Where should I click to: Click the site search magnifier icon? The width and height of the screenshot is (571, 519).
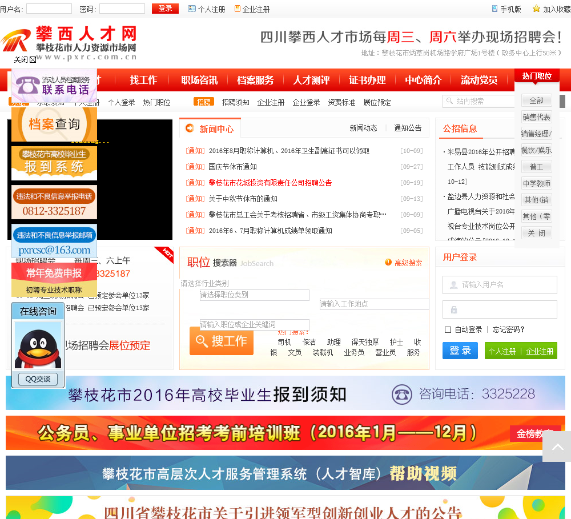(x=450, y=101)
